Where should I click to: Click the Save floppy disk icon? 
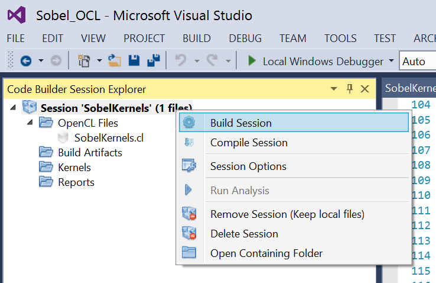[x=134, y=60]
